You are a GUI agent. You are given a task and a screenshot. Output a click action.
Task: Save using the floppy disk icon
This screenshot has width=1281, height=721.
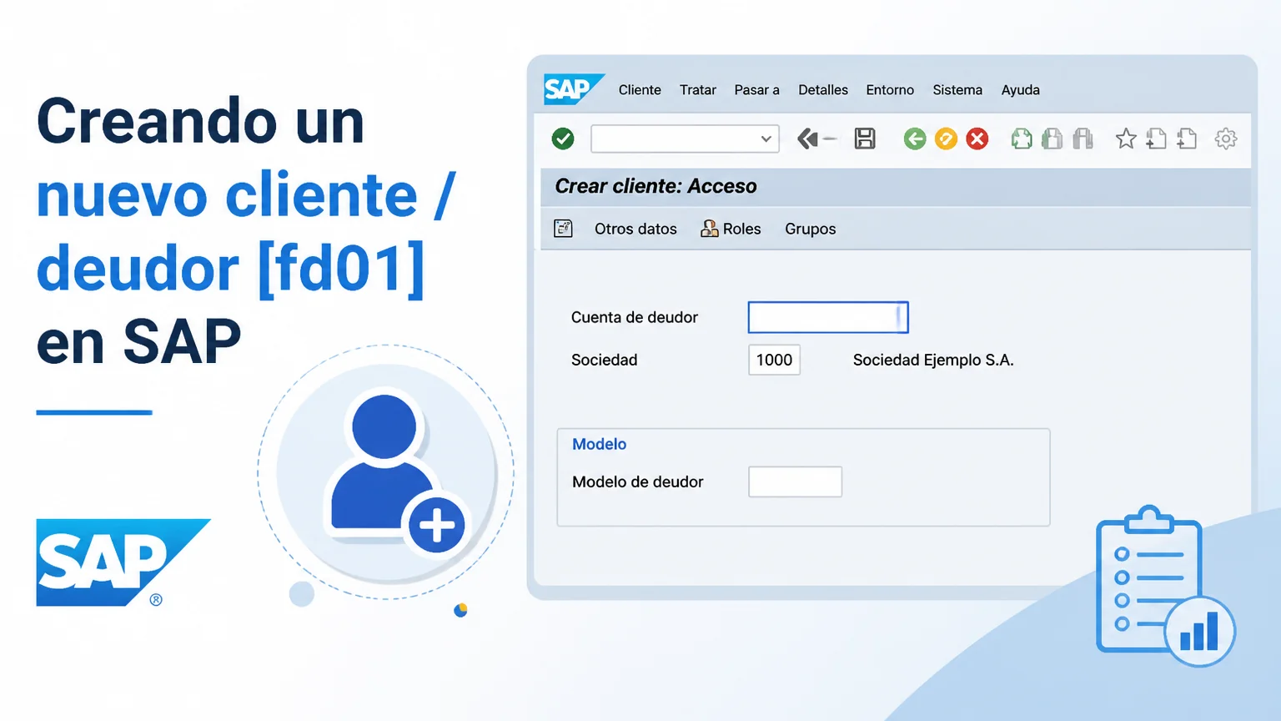click(x=865, y=139)
